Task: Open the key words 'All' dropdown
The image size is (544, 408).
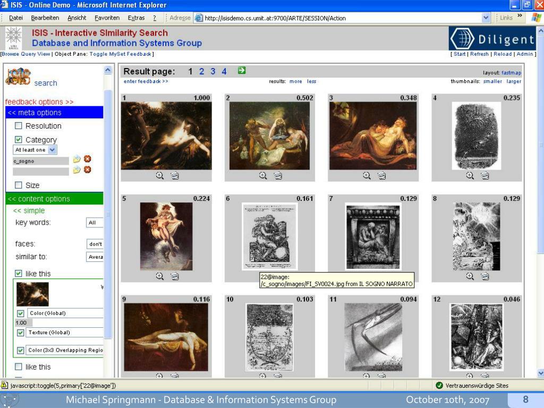Action: click(95, 223)
